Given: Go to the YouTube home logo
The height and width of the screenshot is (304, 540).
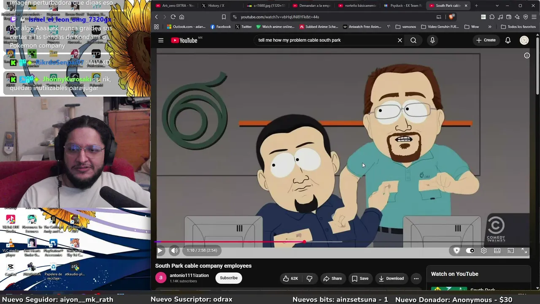Looking at the screenshot, I should coord(184,40).
